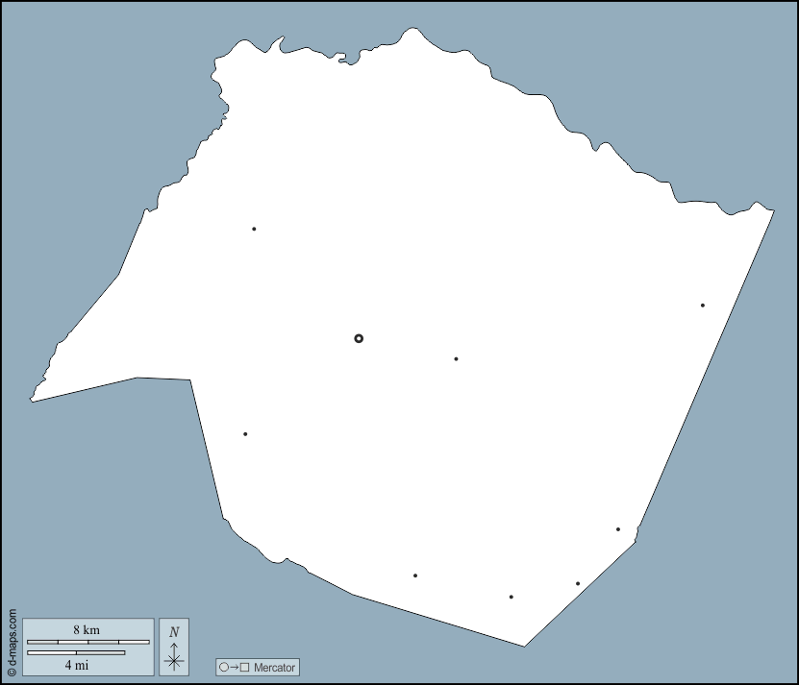Select the 8 km text label
Screen dimensions: 799x685
click(x=87, y=630)
